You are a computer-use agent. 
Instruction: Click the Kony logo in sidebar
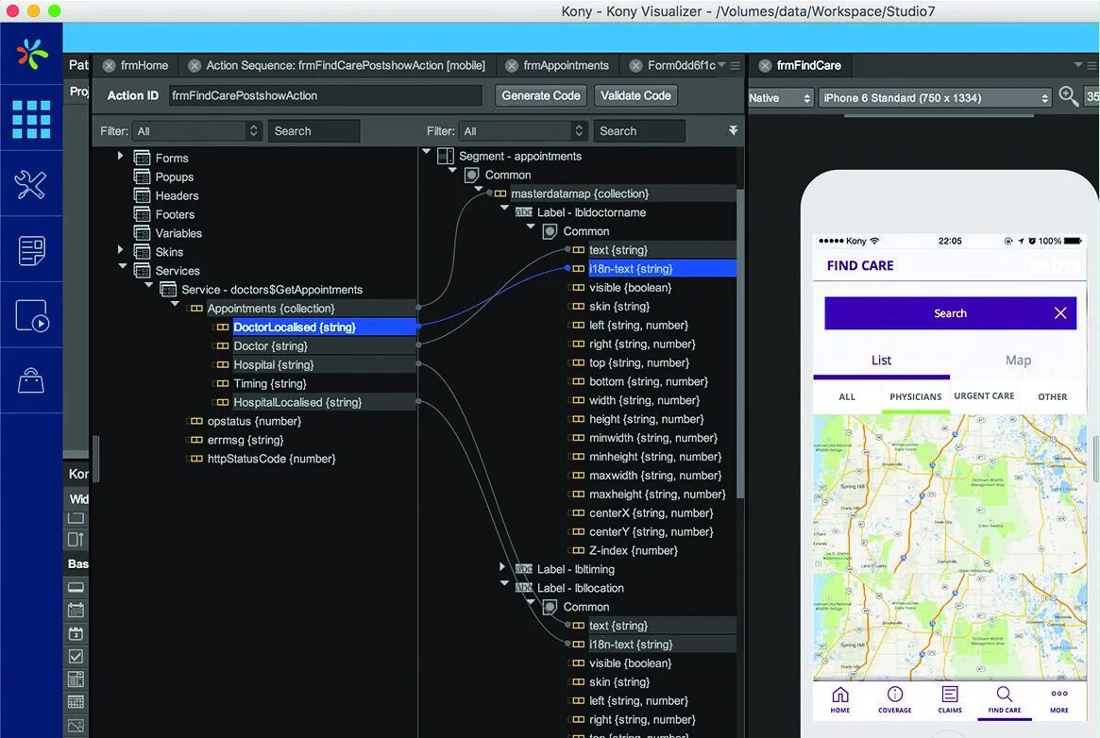[x=31, y=55]
